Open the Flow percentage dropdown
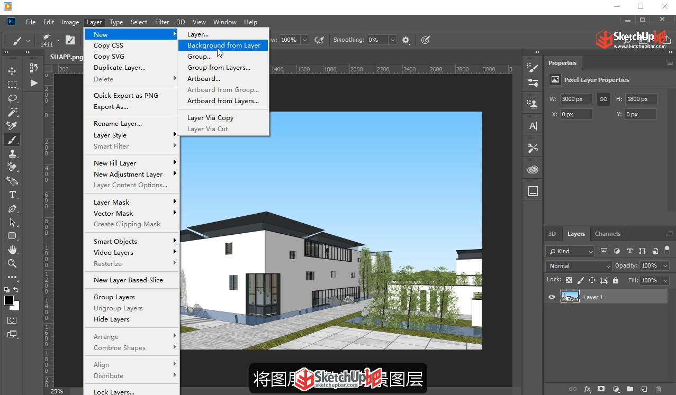 (304, 40)
